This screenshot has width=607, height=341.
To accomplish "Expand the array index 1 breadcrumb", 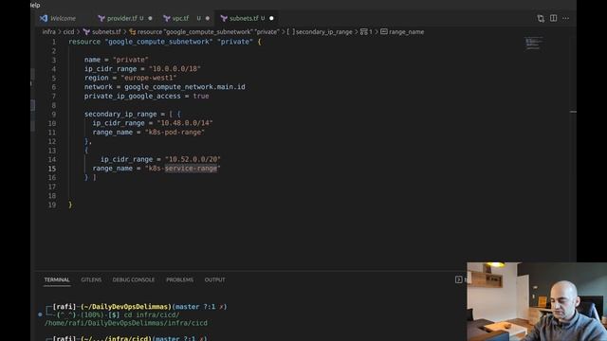I will click(367, 31).
